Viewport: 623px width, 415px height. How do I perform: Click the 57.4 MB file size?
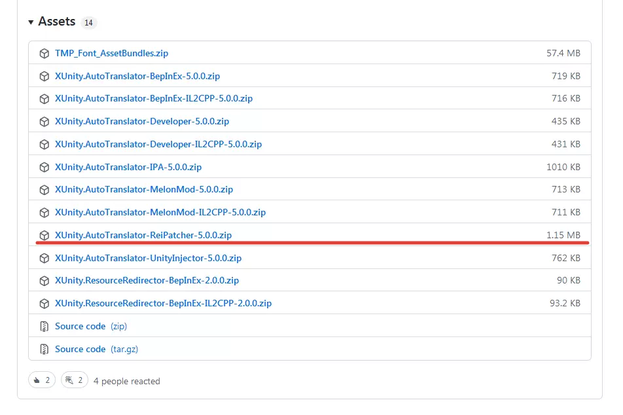coord(563,53)
